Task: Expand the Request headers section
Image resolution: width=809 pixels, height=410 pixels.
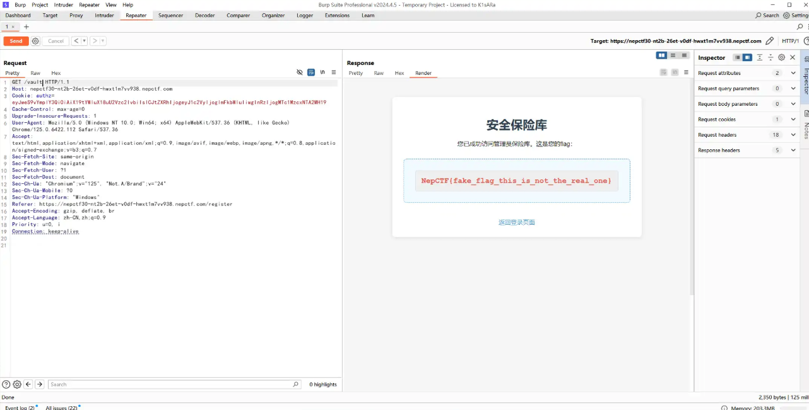Action: 793,135
